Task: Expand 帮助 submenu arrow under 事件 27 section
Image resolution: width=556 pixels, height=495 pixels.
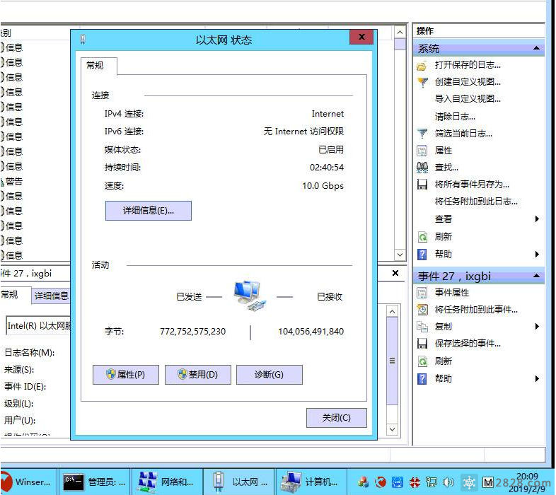Action: coord(537,378)
